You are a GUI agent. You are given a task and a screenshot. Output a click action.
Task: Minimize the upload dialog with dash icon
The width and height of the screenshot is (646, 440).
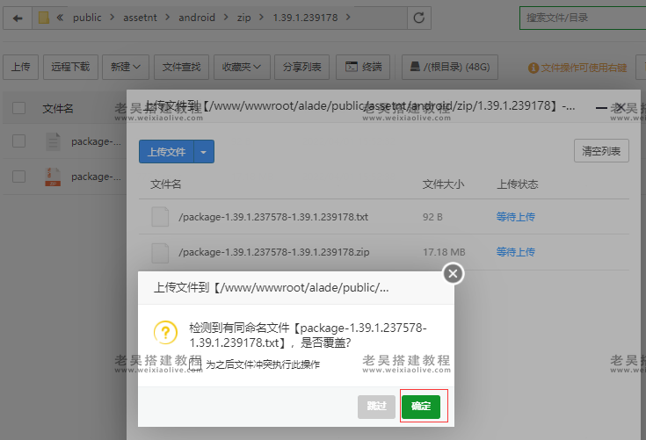pos(601,108)
